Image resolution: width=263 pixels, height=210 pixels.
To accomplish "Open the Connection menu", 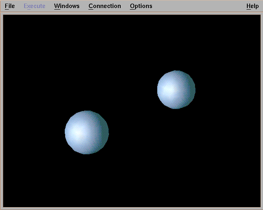I will click(105, 6).
